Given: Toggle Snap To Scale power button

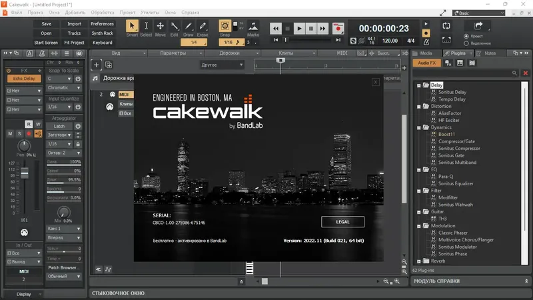Looking at the screenshot, I should coord(78,79).
